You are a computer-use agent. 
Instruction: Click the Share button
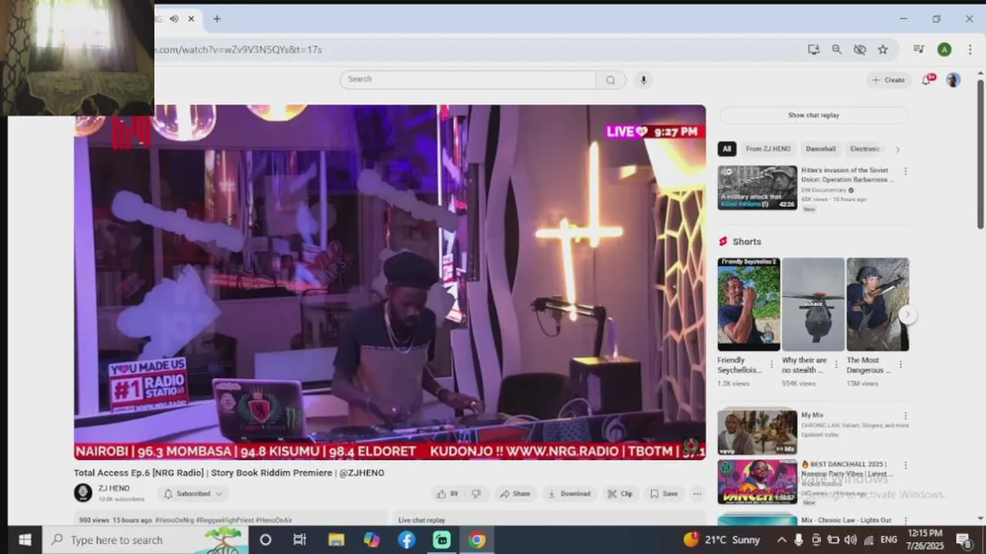(515, 494)
